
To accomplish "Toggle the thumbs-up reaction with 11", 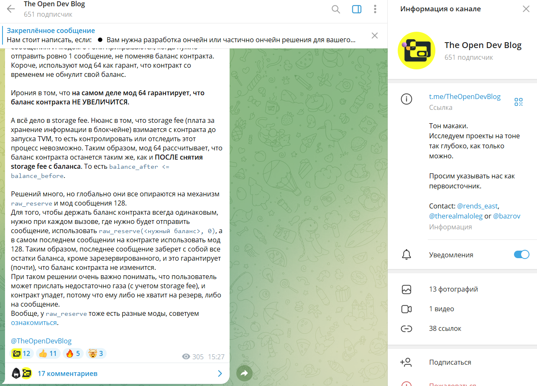I will coord(47,353).
